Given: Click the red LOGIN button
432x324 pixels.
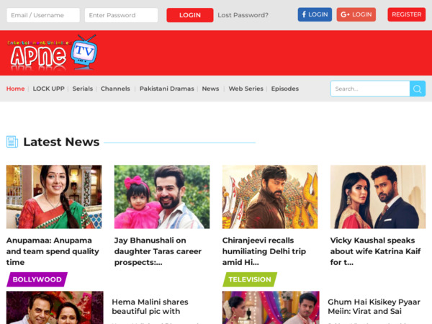Looking at the screenshot, I should click(x=190, y=15).
